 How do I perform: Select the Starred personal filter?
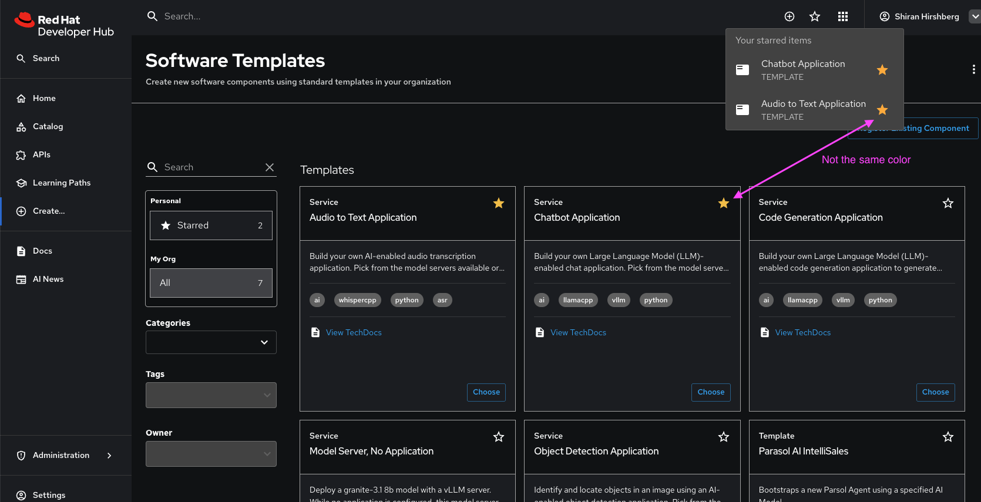(211, 225)
